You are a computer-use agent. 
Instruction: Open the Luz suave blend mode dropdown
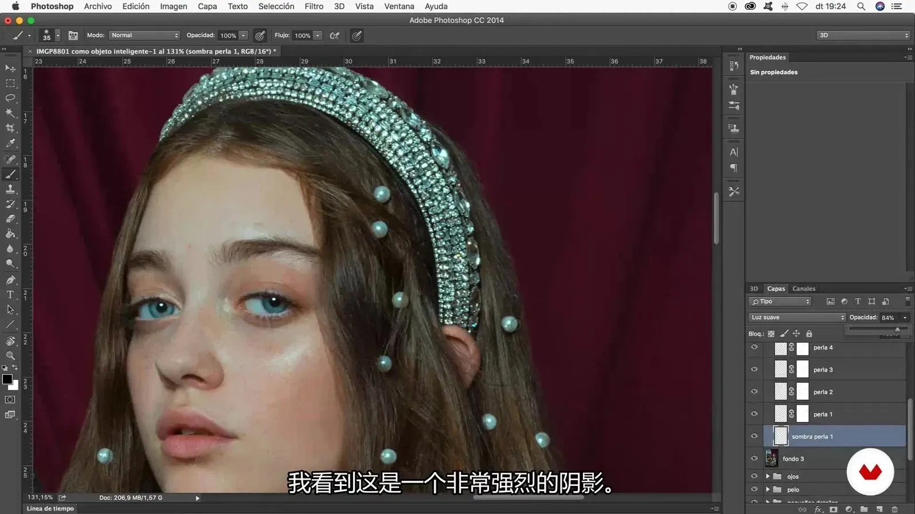797,318
